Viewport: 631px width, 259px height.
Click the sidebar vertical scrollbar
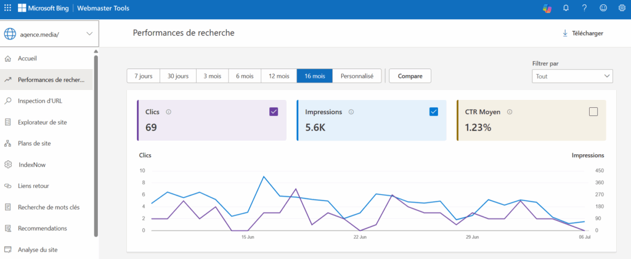(96, 146)
